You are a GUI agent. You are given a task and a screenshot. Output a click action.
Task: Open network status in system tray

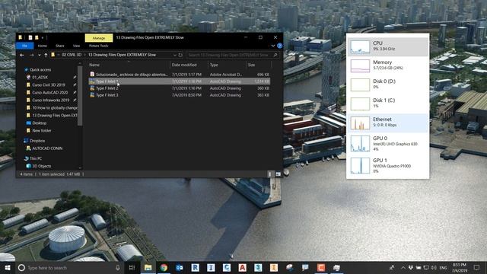coord(426,267)
